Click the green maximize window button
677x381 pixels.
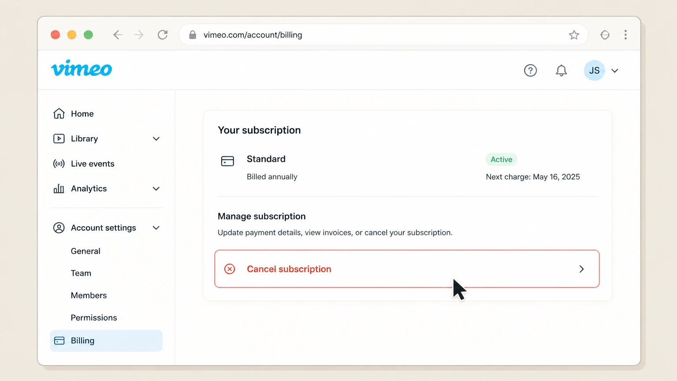(x=88, y=35)
